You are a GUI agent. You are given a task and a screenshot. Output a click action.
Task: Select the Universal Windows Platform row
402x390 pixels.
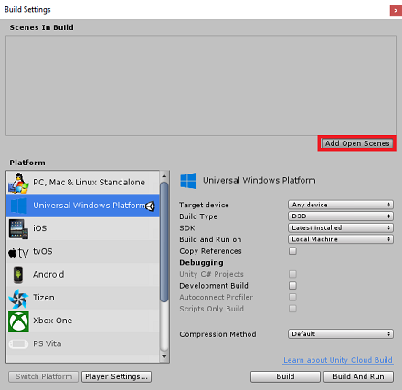[83, 206]
